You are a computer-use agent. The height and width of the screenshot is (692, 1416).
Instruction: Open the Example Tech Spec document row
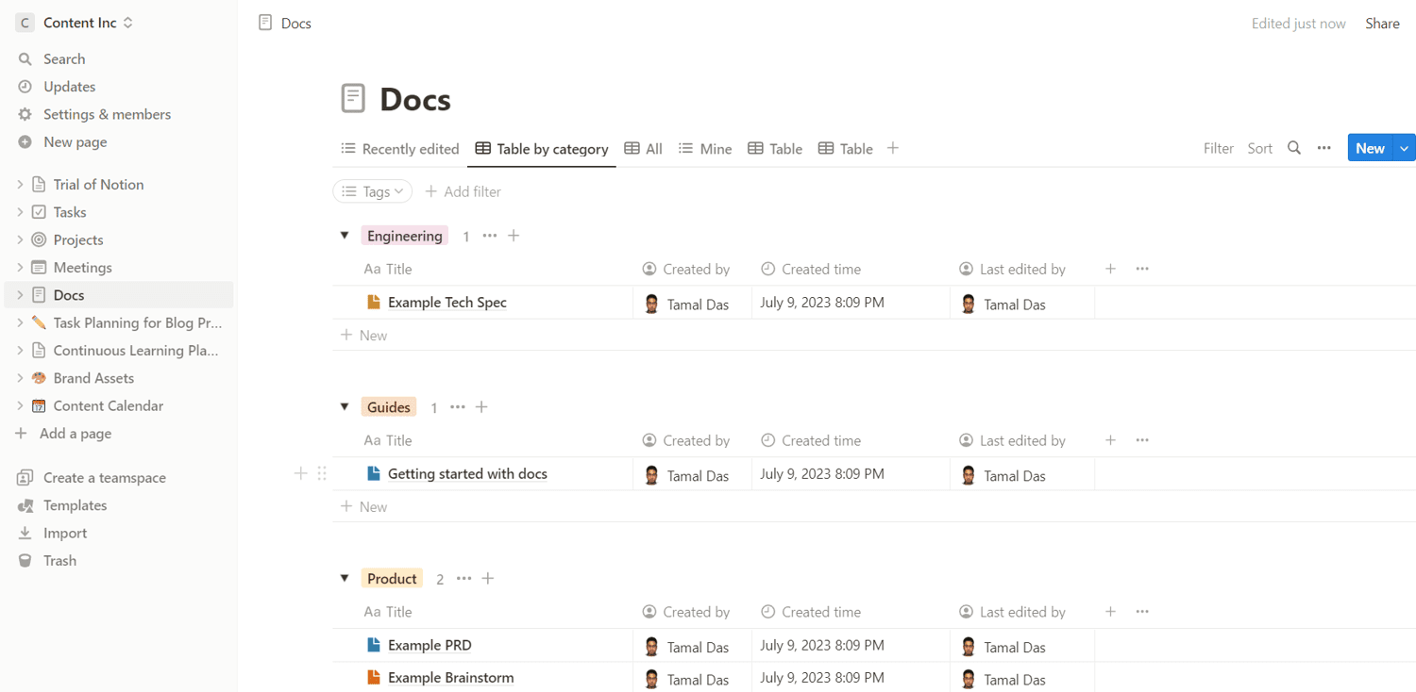click(x=447, y=303)
